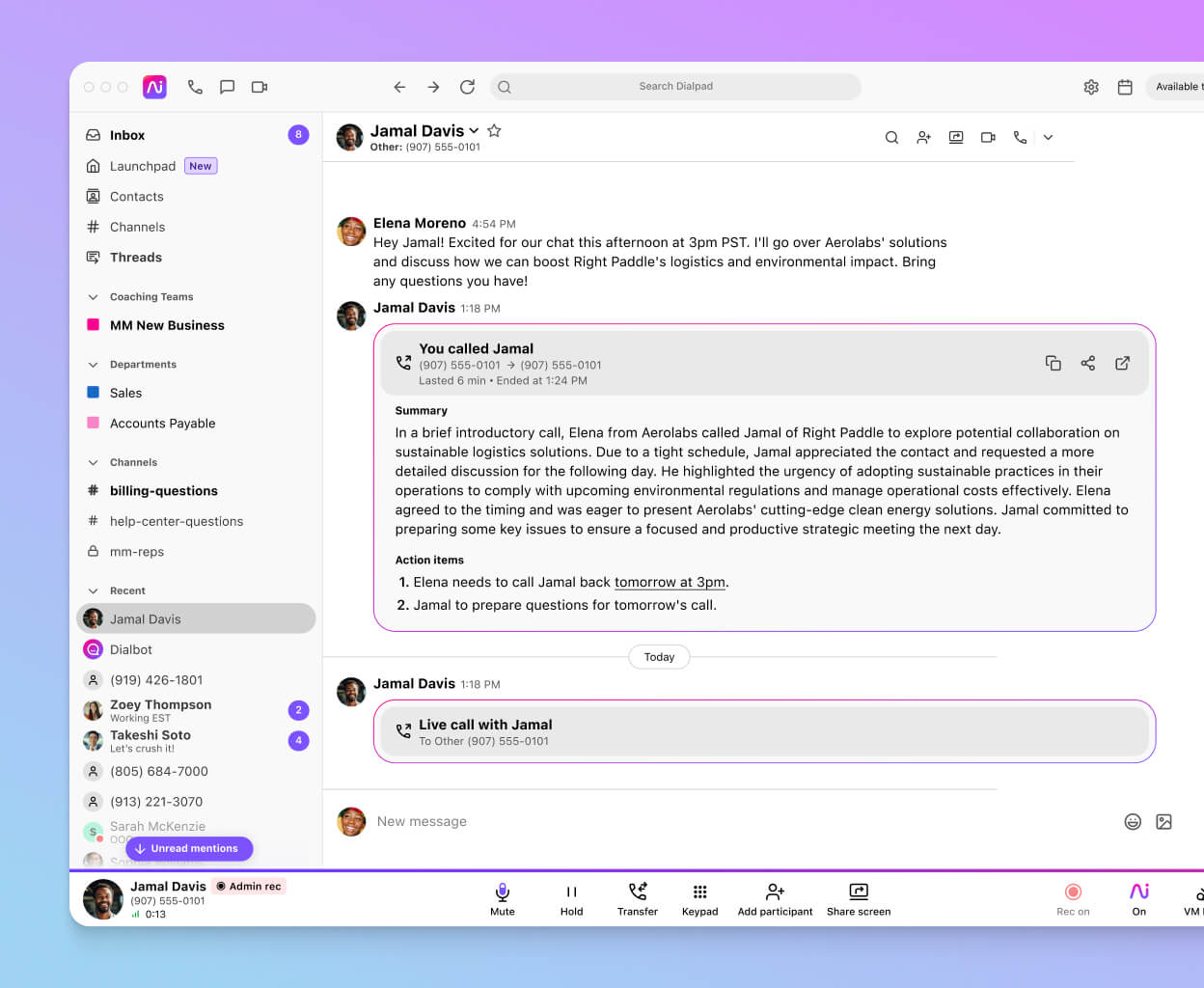Turn off the Ai assistant on the call
1204x988 pixels.
coord(1139,898)
